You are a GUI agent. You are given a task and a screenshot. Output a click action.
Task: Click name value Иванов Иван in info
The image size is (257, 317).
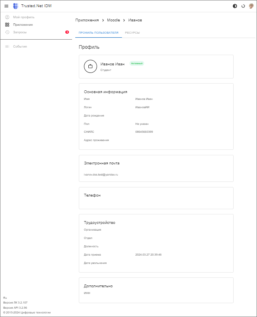[144, 99]
